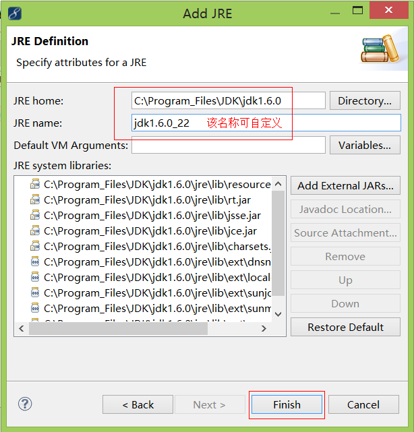This screenshot has height=432, width=414.
Task: Select the jar icon of charsets row
Action: pos(35,246)
